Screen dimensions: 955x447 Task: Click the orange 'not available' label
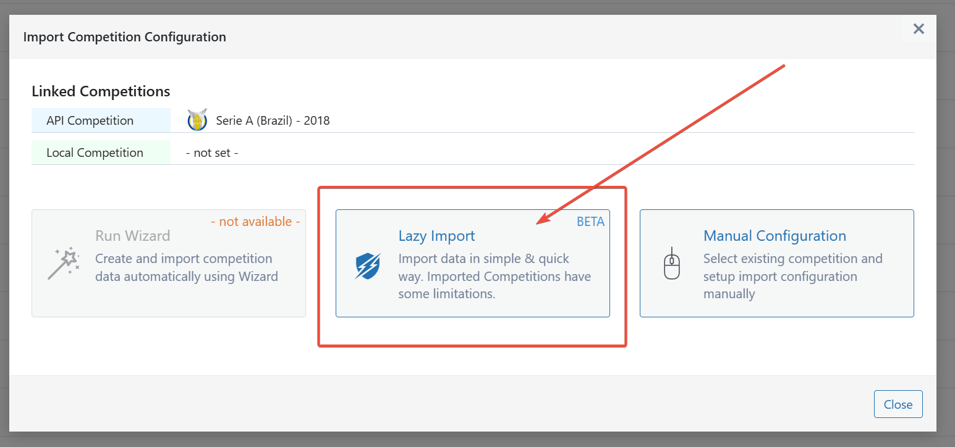coord(255,221)
